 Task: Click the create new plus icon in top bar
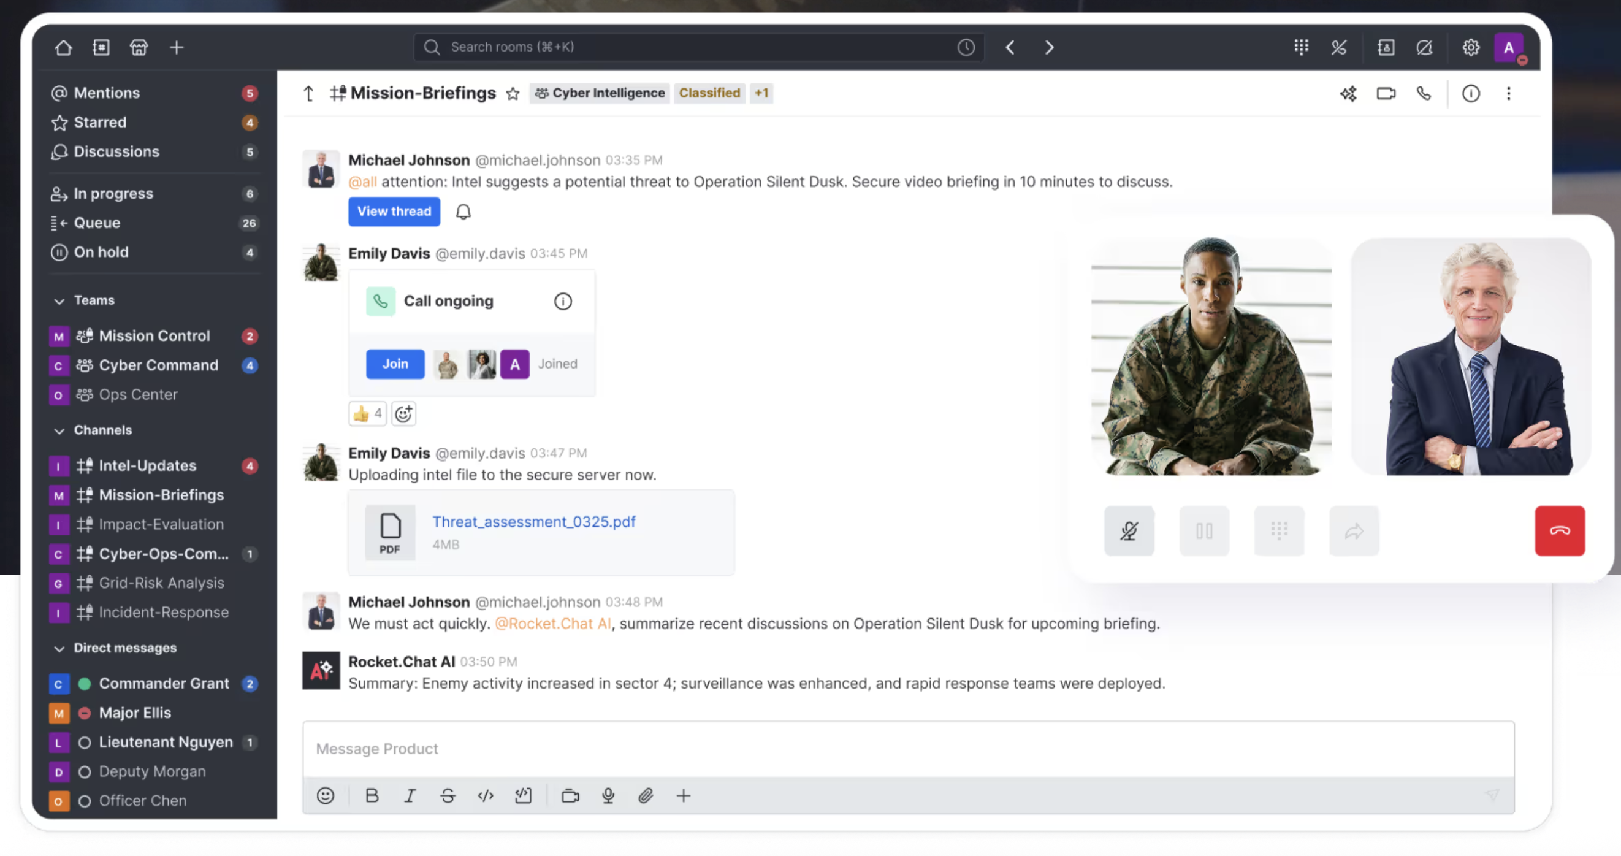coord(177,47)
